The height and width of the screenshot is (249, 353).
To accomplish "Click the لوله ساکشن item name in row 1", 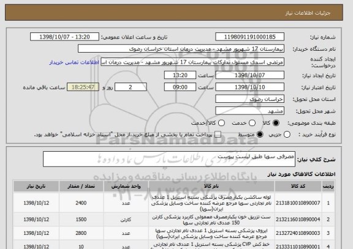I will (211, 203).
